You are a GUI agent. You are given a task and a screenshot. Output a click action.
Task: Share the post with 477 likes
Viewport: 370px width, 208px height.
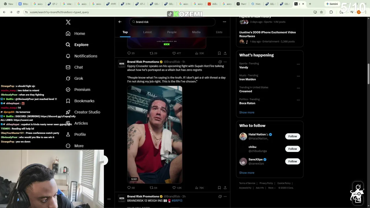225,53
